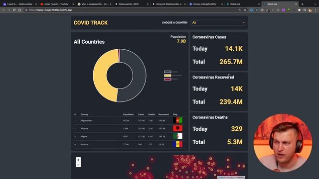
Task: Click the 5.3M total deaths value
Action: 235,142
